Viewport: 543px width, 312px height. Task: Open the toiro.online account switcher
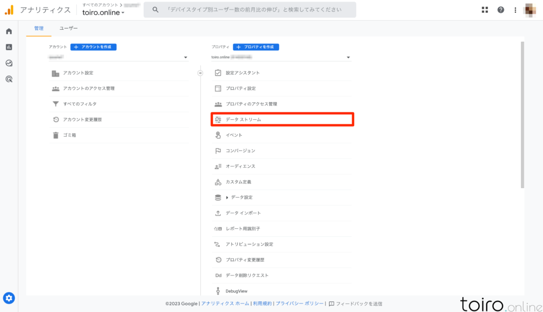103,13
